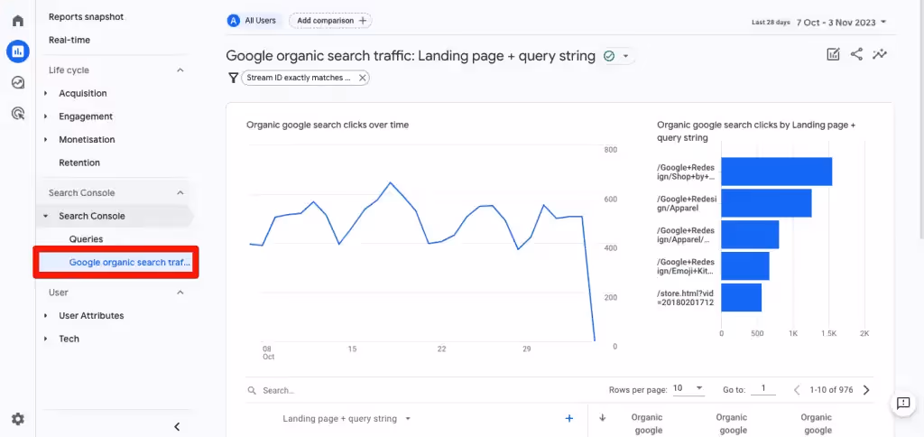The height and width of the screenshot is (437, 924).
Task: Collapse the Life cycle section
Action: pos(180,70)
